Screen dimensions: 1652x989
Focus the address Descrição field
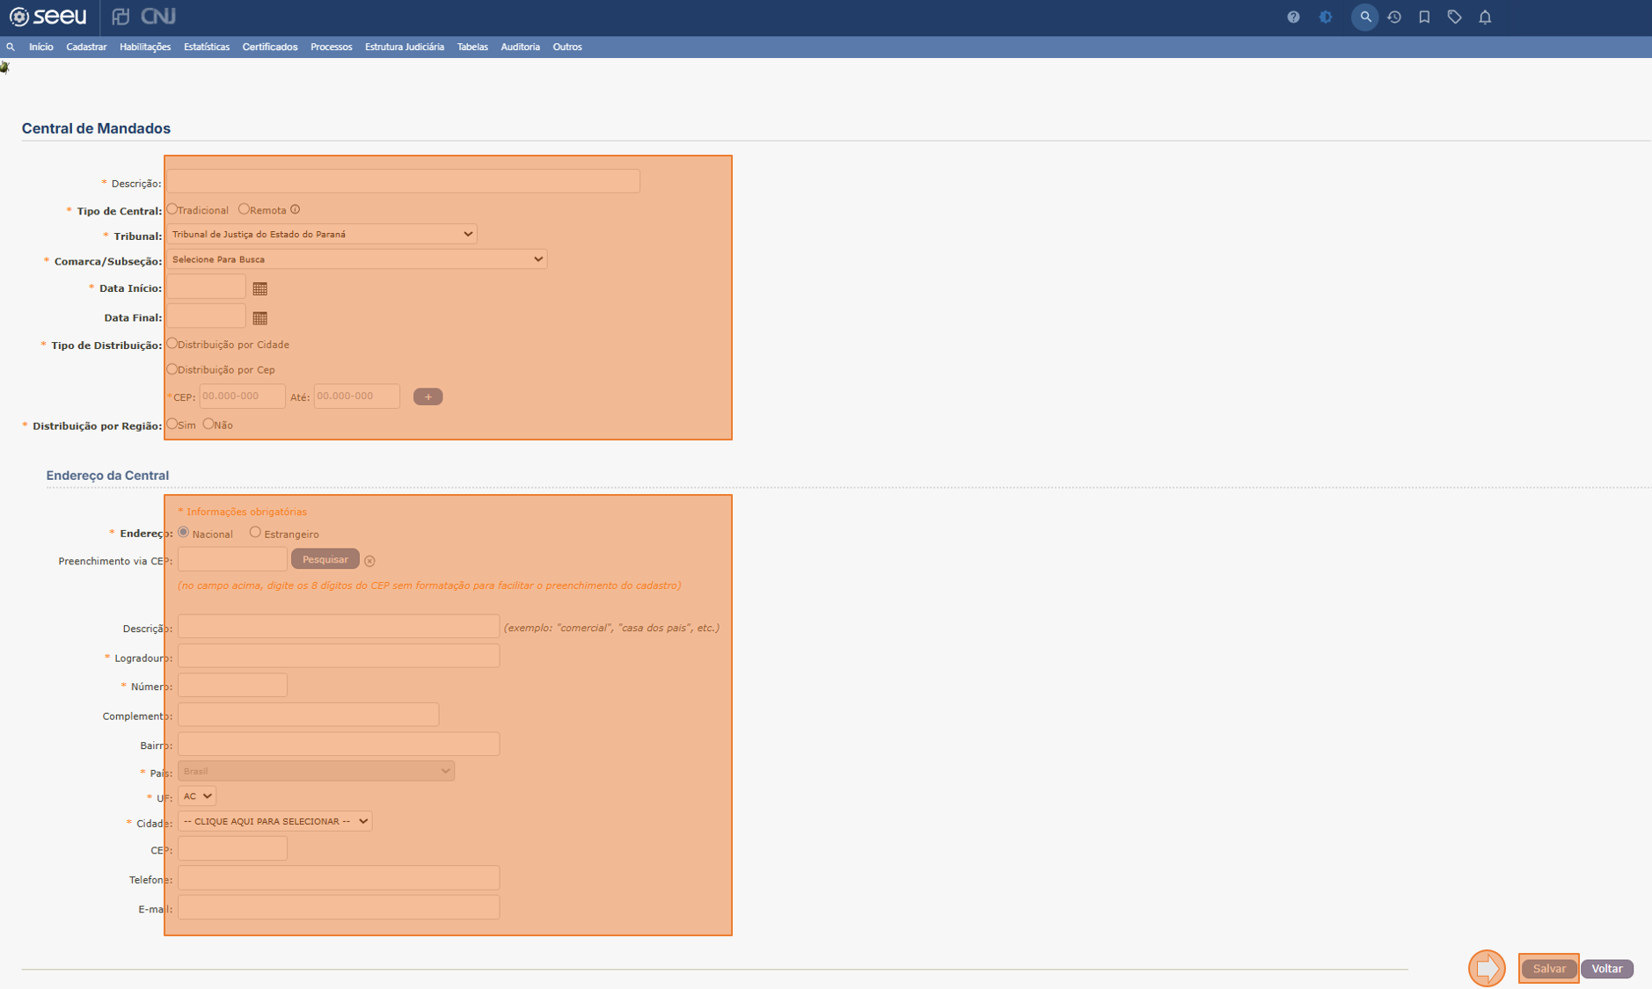339,627
